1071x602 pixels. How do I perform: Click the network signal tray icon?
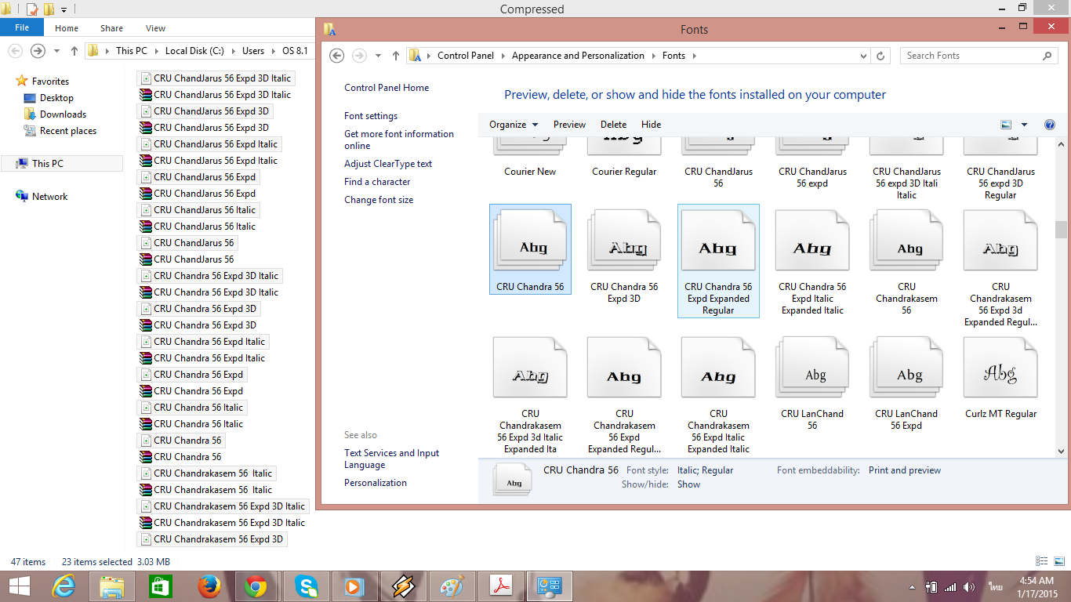[950, 586]
